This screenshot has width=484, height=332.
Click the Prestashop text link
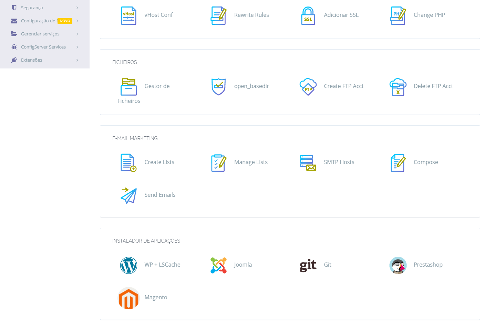point(428,265)
